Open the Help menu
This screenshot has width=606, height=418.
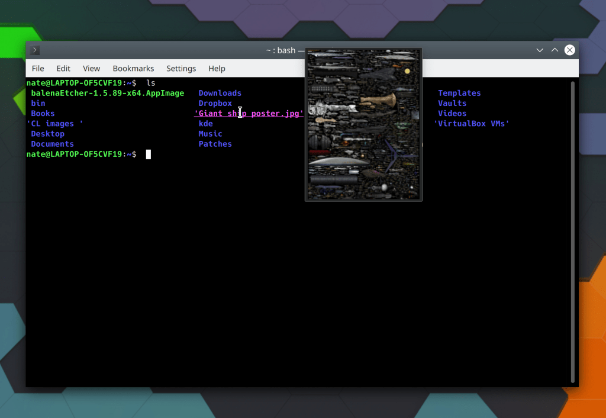pos(217,69)
